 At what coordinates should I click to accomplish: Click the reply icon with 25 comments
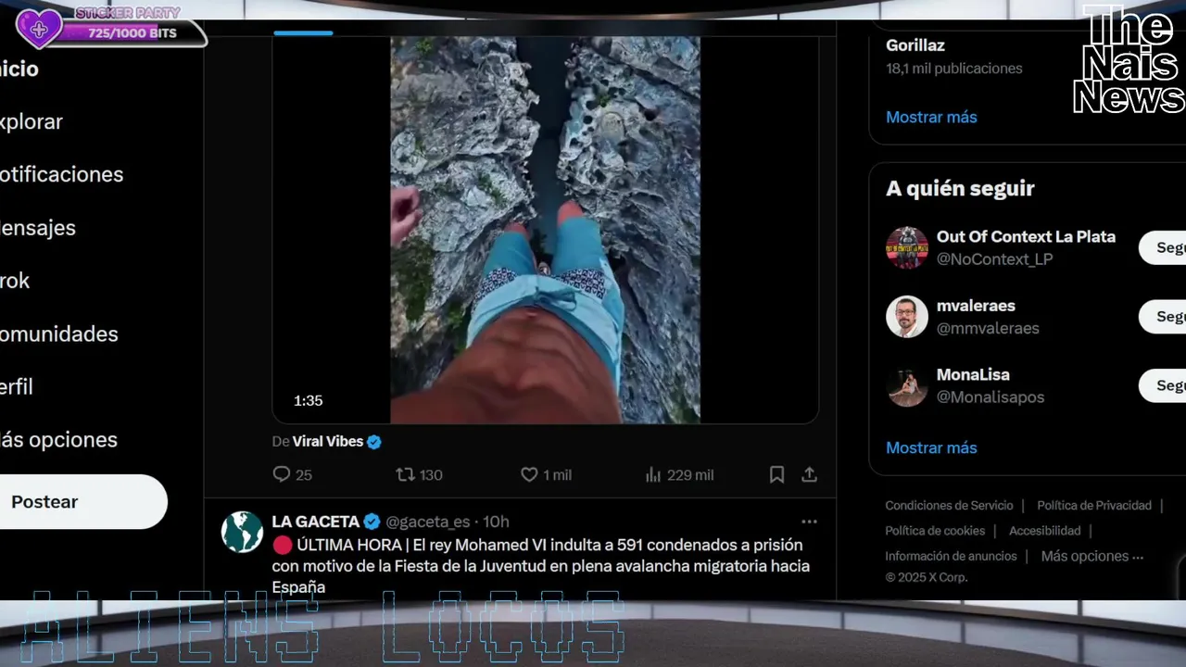pyautogui.click(x=282, y=474)
